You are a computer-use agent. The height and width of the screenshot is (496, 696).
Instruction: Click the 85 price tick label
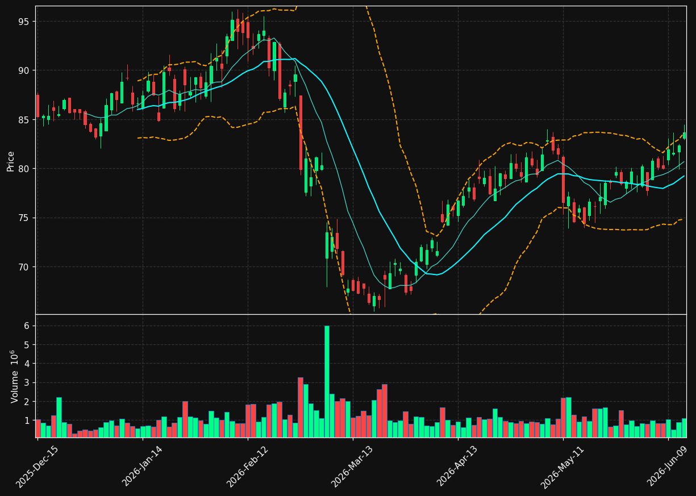[x=24, y=120]
